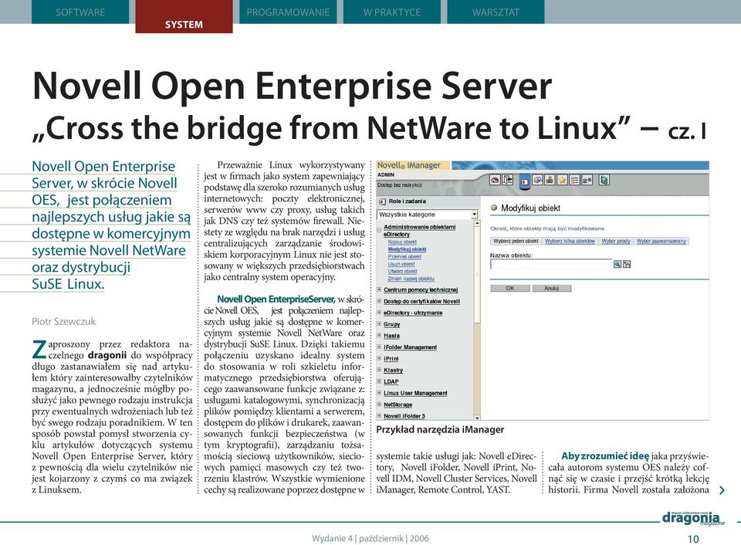Screen dimensions: 741x545
Task: Click the iManager Exit (logout) icon
Action: (508, 180)
